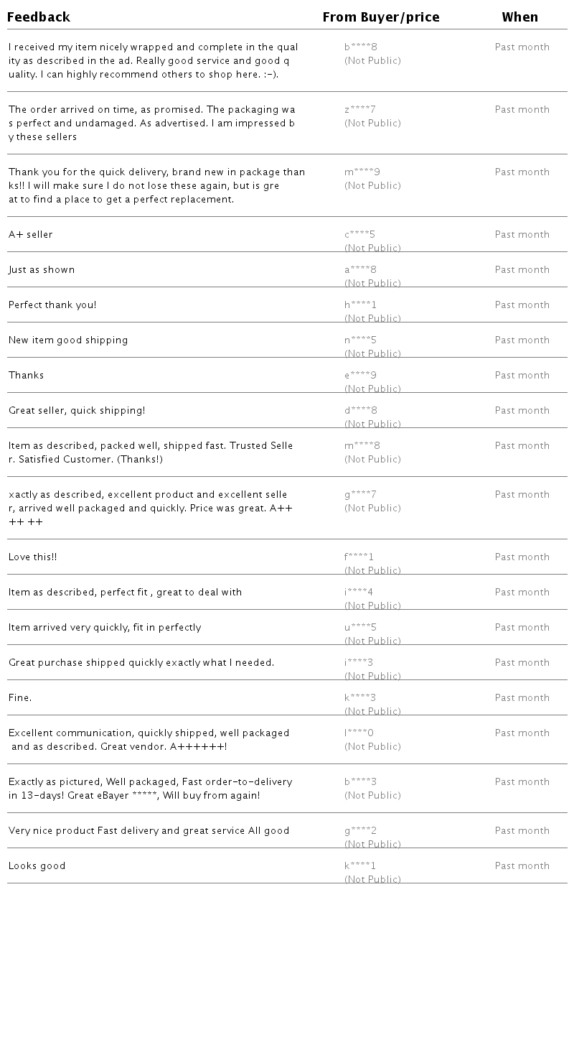Click the 'Looks good' feedback text
The image size is (574, 1063).
37,866
